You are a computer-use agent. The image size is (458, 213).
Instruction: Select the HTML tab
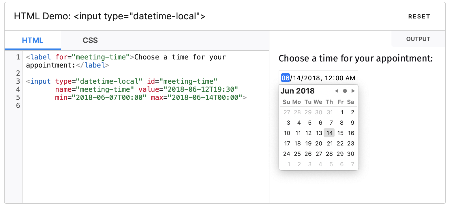tap(33, 40)
